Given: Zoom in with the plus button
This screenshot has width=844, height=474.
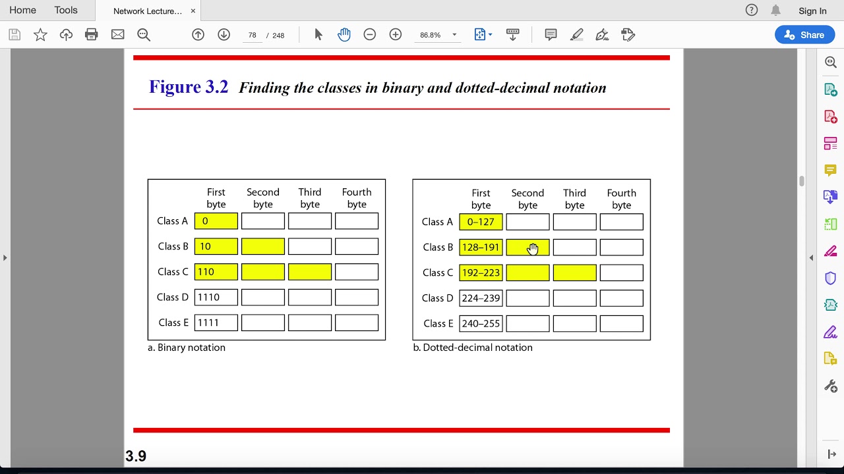Looking at the screenshot, I should [x=396, y=35].
